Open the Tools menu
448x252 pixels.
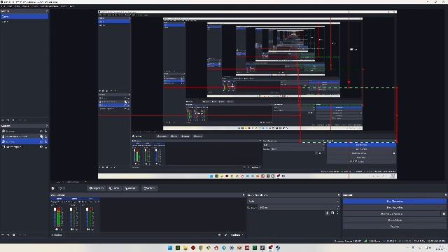64,6
